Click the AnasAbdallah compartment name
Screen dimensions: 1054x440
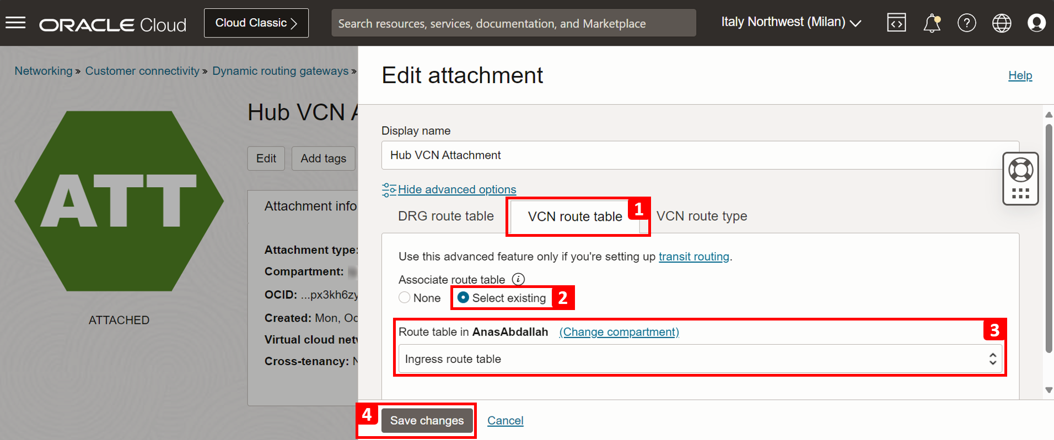point(510,332)
